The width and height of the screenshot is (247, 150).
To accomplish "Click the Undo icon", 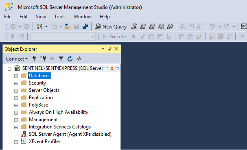I will [x=212, y=26].
